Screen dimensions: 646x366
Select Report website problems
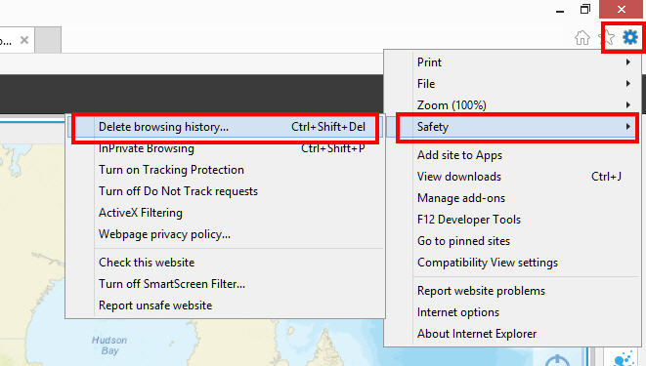tap(512, 291)
